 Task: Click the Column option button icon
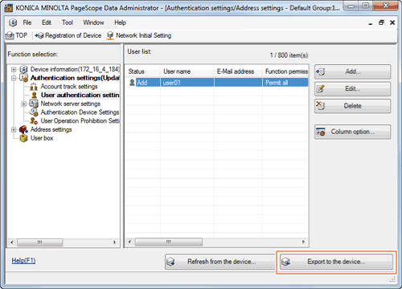[x=321, y=132]
